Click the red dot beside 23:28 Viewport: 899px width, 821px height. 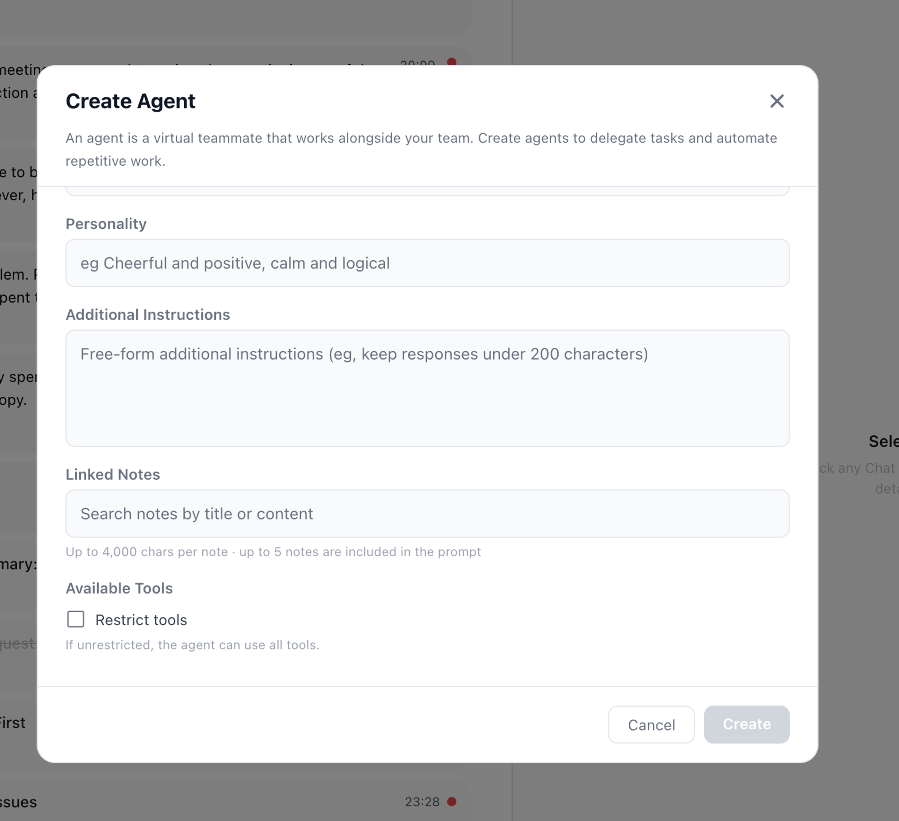452,802
